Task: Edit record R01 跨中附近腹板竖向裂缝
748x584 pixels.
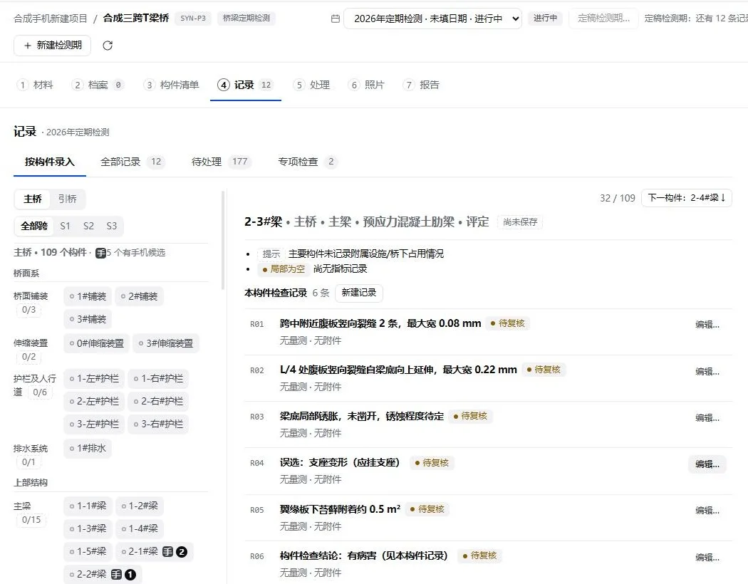Action: [x=707, y=325]
